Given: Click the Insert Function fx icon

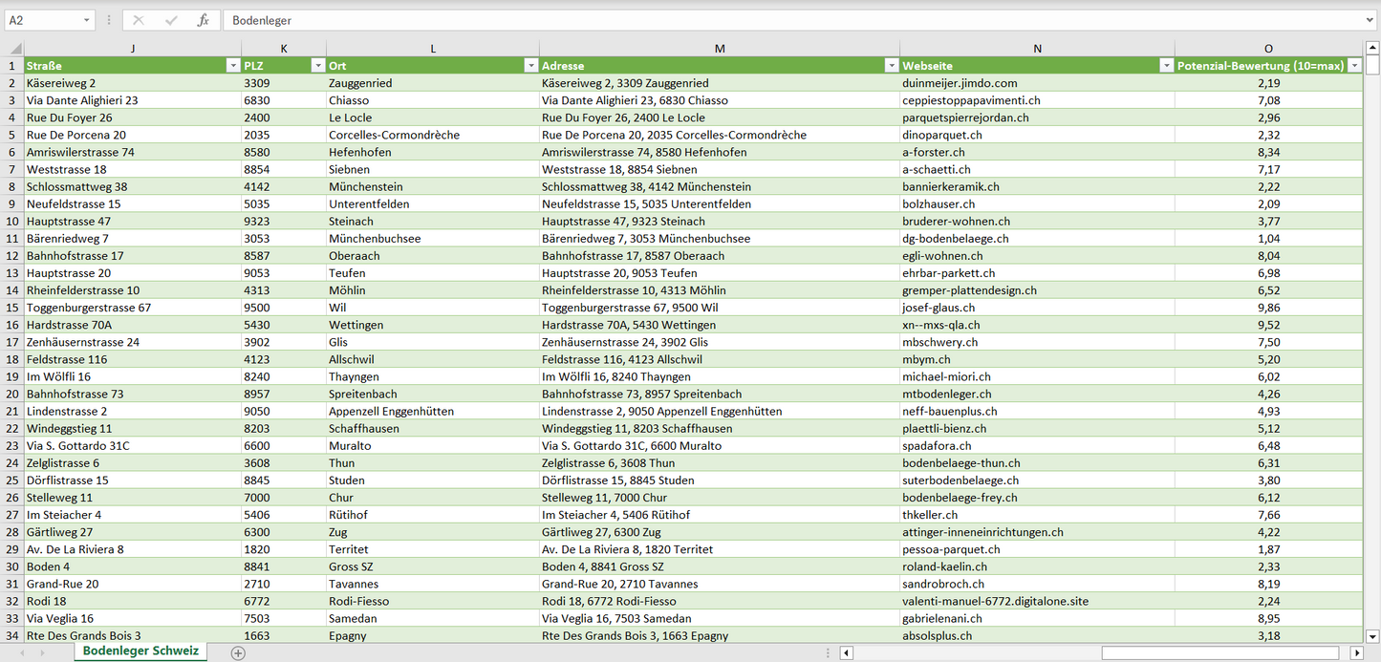Looking at the screenshot, I should click(x=203, y=20).
